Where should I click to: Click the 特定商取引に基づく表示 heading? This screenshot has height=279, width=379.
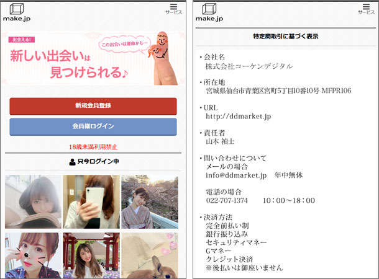point(286,37)
